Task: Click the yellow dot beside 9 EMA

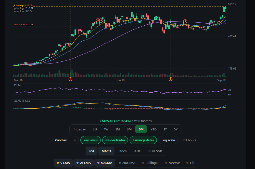Action: [58, 163]
